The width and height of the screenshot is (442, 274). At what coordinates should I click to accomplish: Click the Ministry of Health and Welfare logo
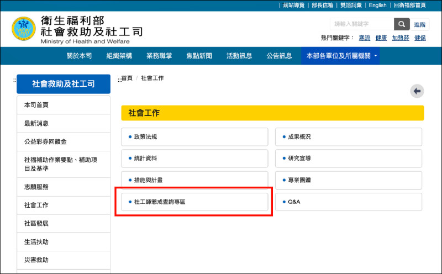point(24,30)
